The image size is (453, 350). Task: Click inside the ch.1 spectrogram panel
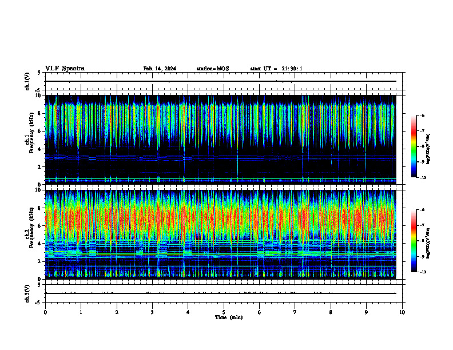tap(220, 140)
